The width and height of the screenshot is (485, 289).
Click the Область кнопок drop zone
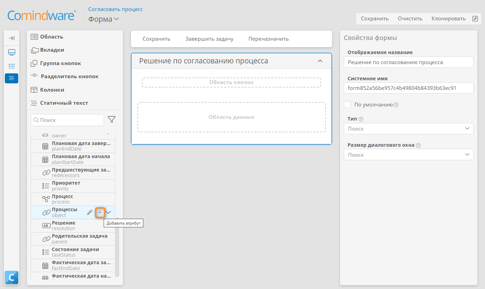pyautogui.click(x=231, y=82)
